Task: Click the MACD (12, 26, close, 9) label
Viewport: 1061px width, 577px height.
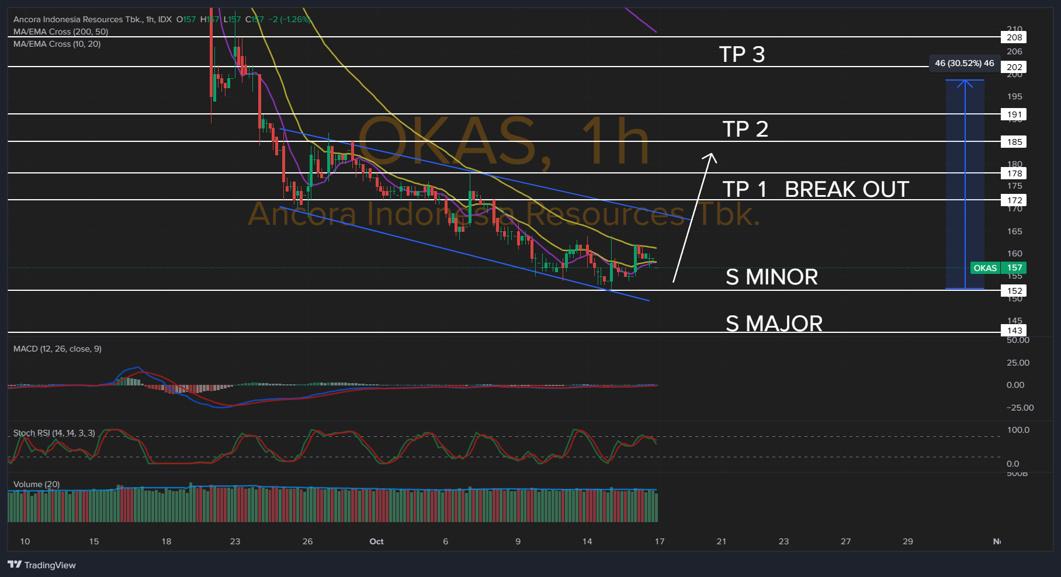Action: point(57,349)
